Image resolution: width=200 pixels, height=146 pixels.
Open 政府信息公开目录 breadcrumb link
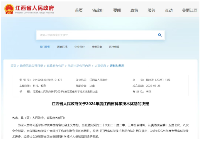(31, 66)
